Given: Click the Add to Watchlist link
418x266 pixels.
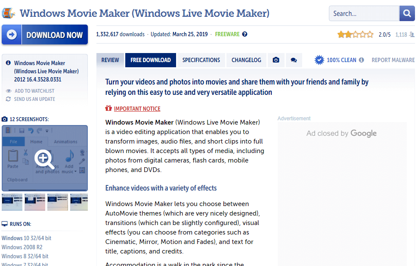Looking at the screenshot, I should coord(34,91).
